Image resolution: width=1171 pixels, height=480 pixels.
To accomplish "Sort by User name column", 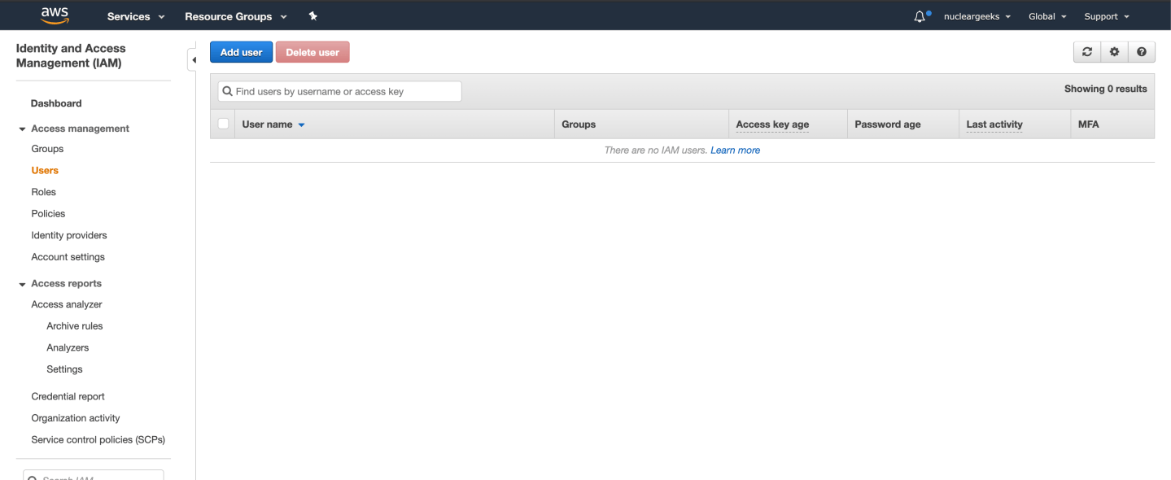I will [273, 124].
